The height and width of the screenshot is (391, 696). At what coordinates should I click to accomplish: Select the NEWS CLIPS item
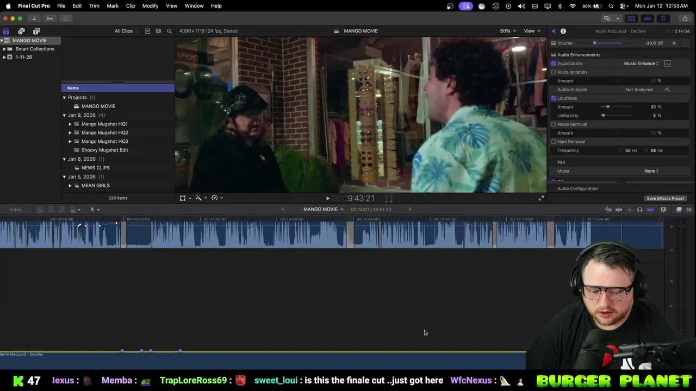(x=95, y=168)
